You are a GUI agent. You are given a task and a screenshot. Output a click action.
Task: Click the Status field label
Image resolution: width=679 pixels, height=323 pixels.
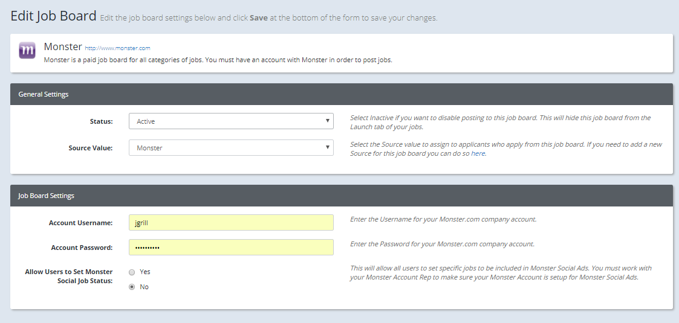pyautogui.click(x=101, y=122)
